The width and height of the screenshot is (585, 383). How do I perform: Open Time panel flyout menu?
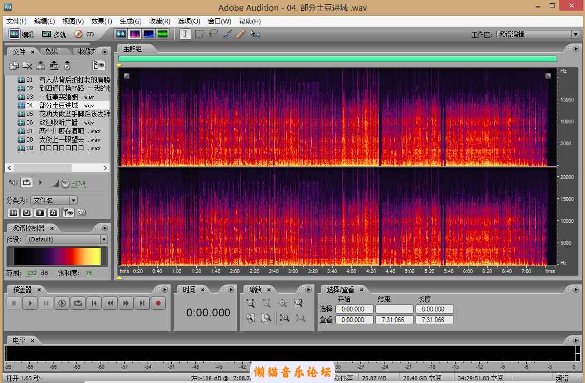[x=231, y=290]
